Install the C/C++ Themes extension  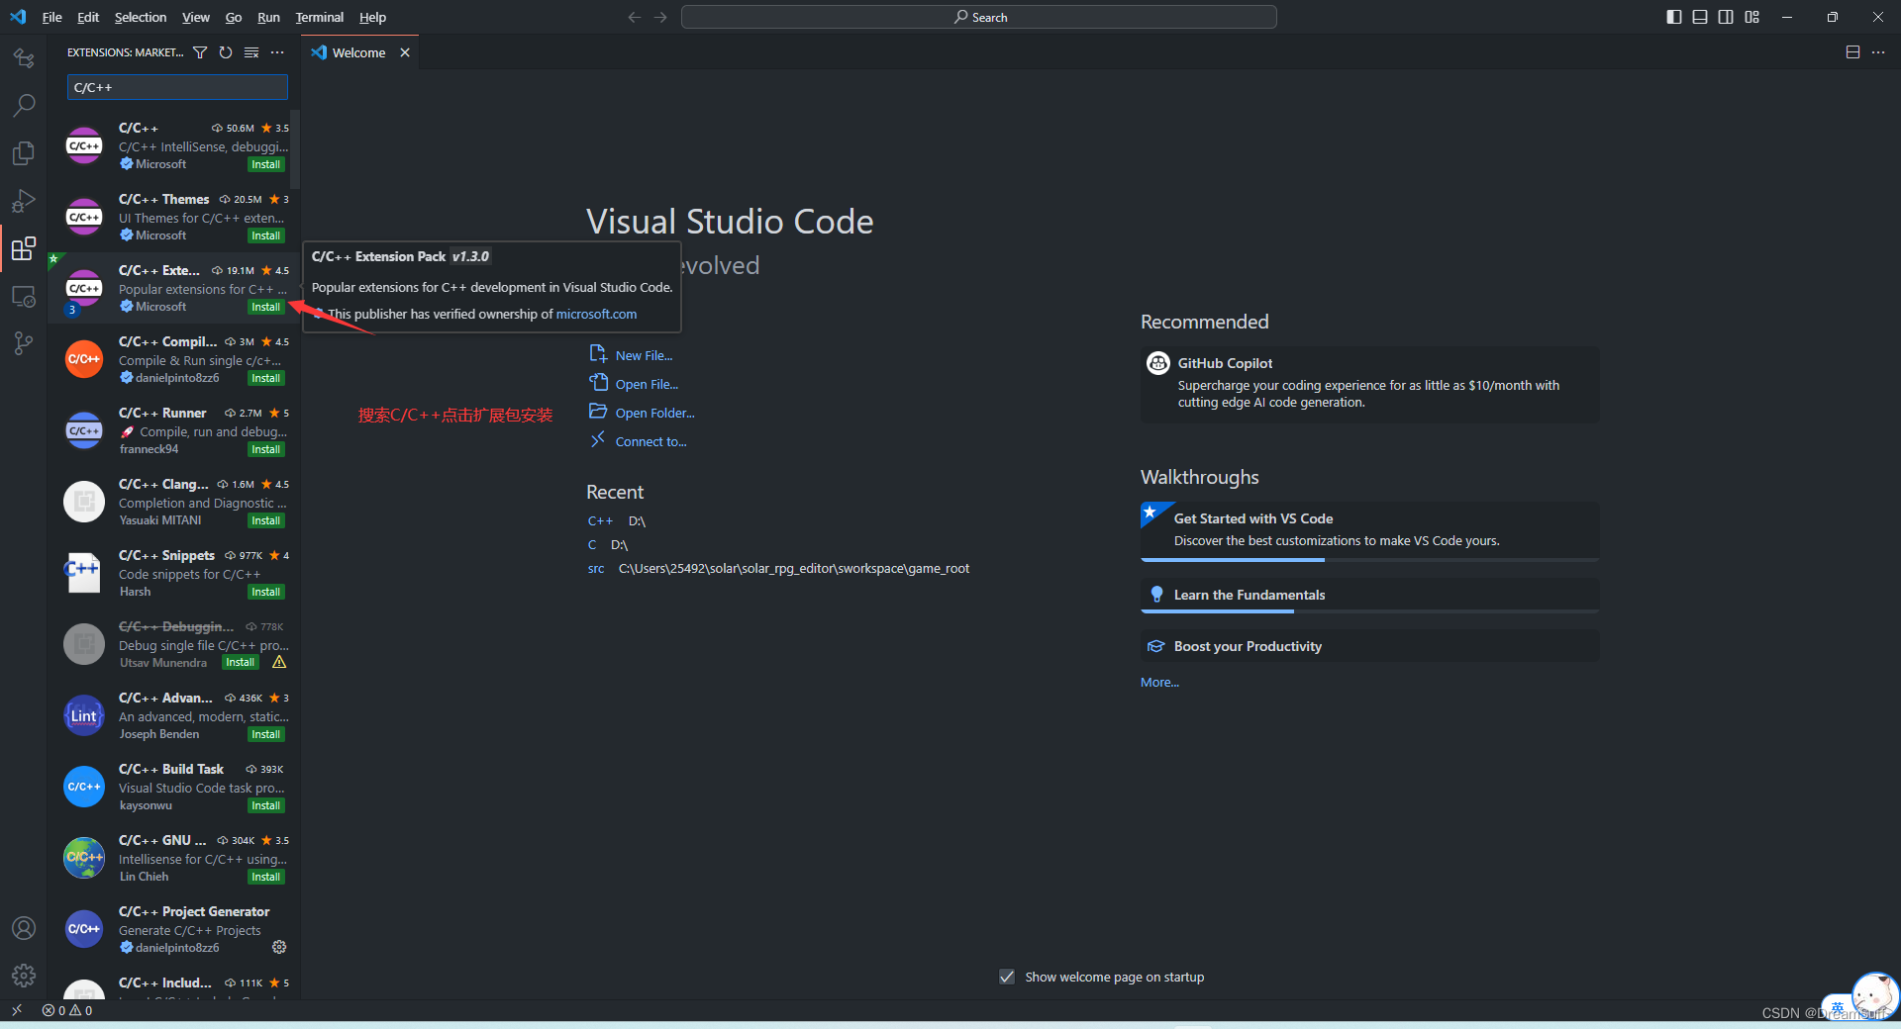[265, 235]
